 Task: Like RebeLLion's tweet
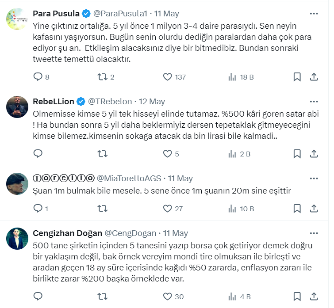coord(167,154)
